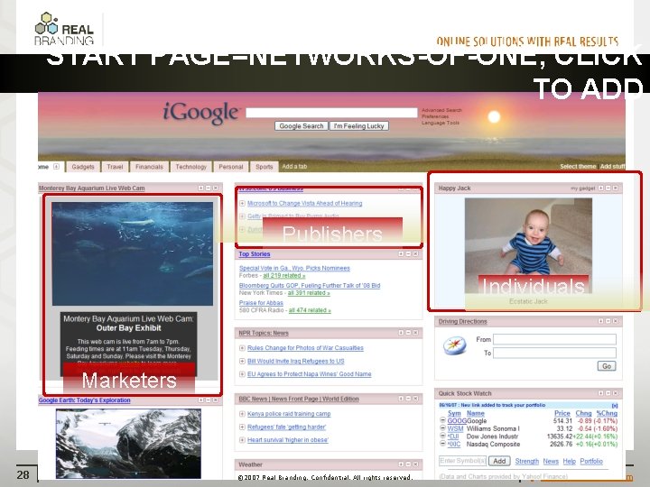Delete the BBC News gadget
This screenshot has height=487, width=650.
tap(415, 399)
